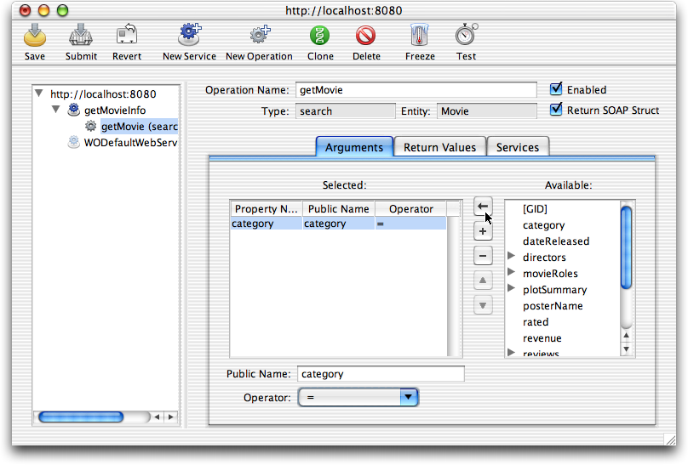This screenshot has height=465, width=688.
Task: Select posterName in Available list
Action: point(553,306)
